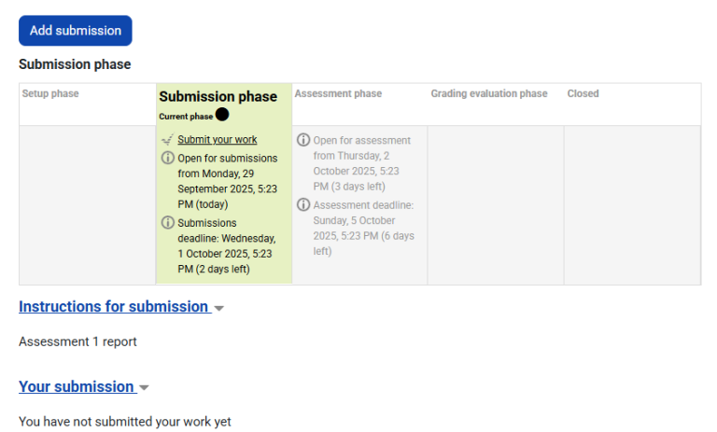Select the Closed phase column header
The height and width of the screenshot is (432, 717).
click(583, 94)
